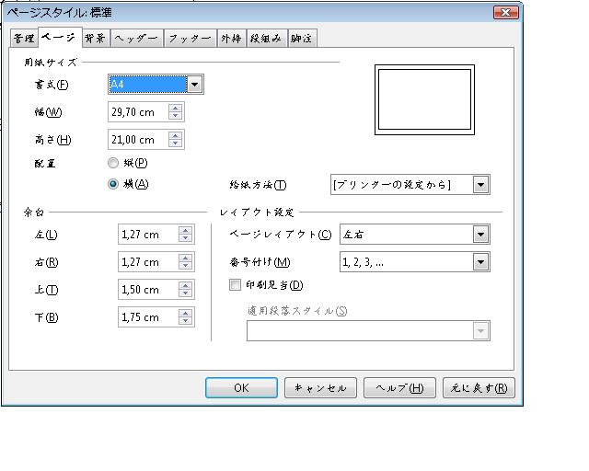
Task: Select the 横 orientation radio button
Action: point(113,183)
